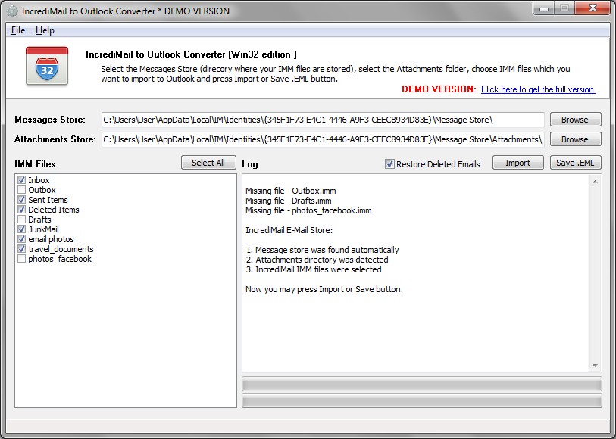
Task: Toggle the JunkMail checkbox
Action: 22,229
